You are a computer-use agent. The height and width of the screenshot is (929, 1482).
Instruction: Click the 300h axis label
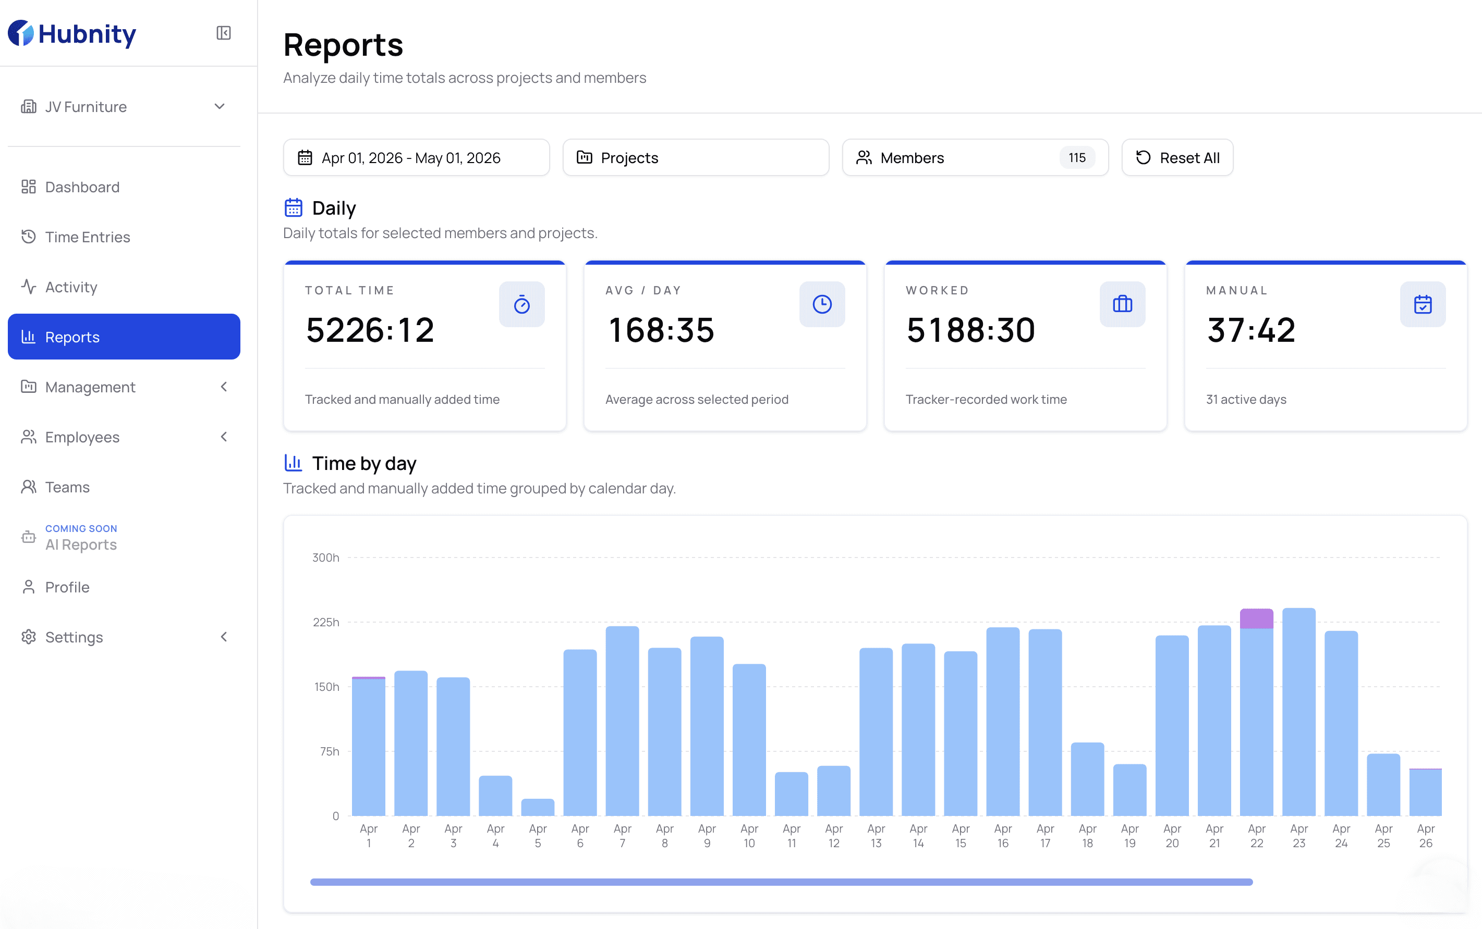click(x=325, y=558)
